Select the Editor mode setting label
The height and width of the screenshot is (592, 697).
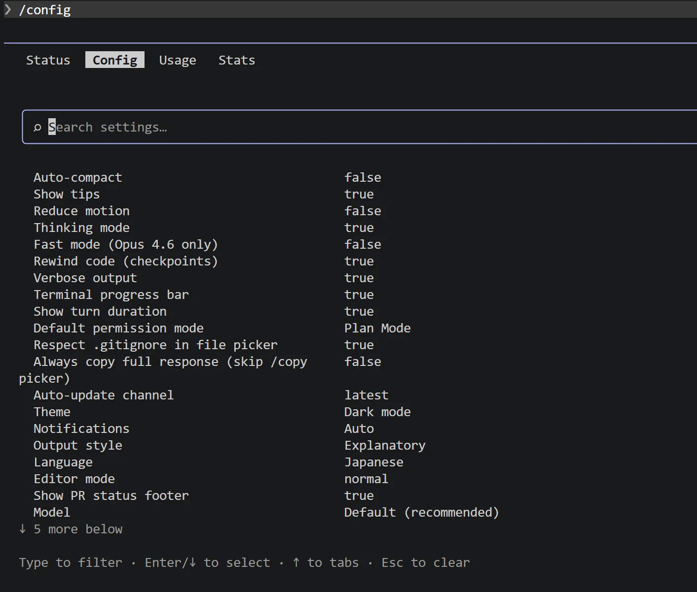coord(74,479)
